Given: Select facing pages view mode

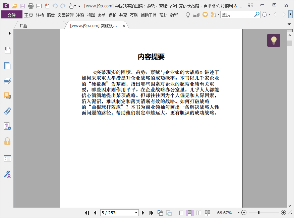Looking at the screenshot, I should click(198, 213).
